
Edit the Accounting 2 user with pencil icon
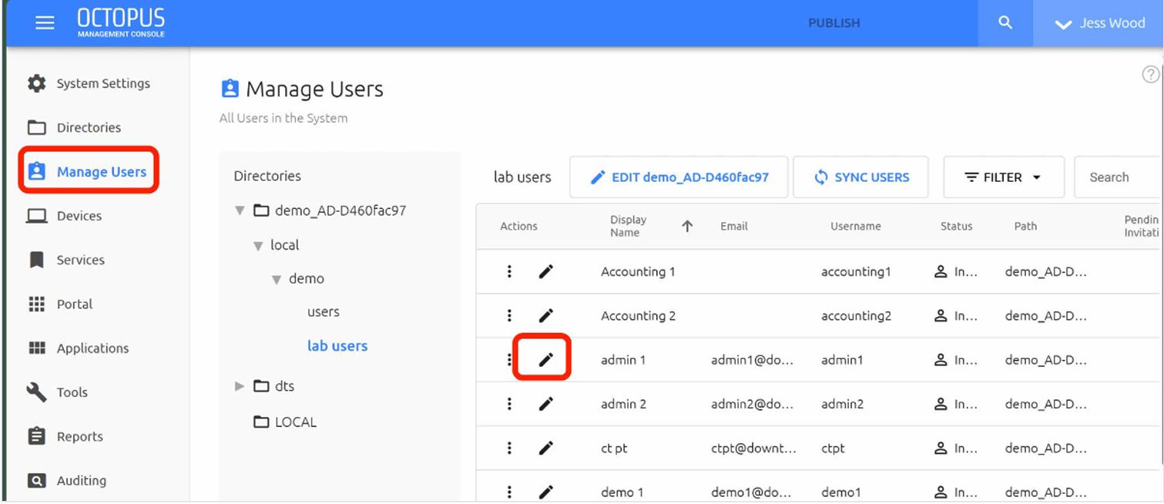[546, 315]
